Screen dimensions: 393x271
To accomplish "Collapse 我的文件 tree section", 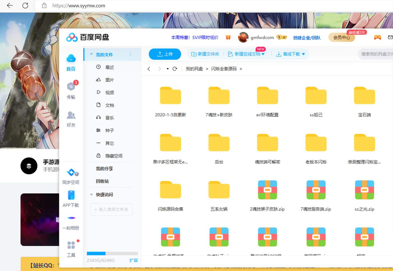I will 91,54.
